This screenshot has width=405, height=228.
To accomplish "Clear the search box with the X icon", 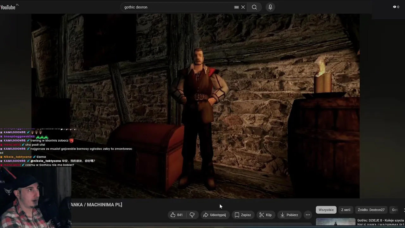I will pyautogui.click(x=243, y=7).
